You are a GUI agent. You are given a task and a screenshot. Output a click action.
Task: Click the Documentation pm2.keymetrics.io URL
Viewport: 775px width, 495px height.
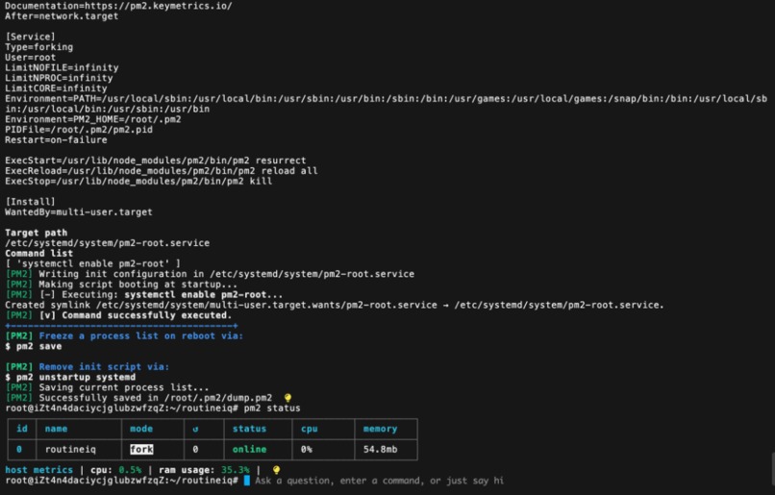(x=158, y=6)
